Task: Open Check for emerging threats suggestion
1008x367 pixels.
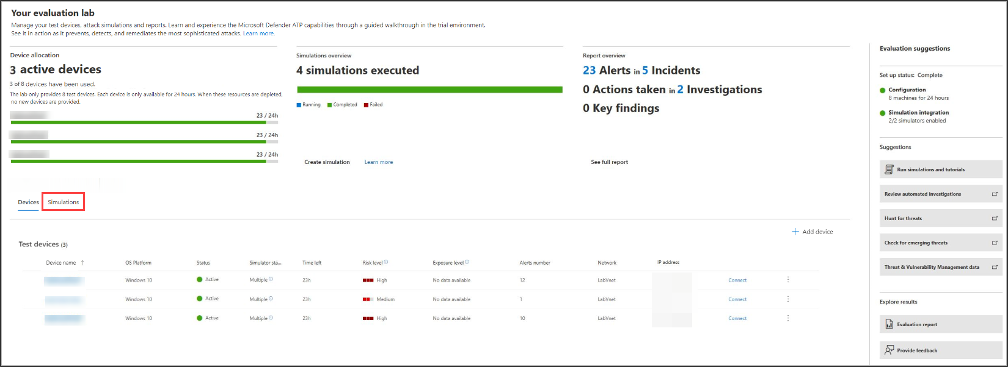Action: click(x=941, y=243)
